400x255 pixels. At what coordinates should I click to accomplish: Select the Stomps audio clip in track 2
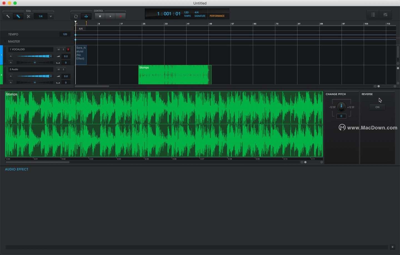[x=175, y=75]
